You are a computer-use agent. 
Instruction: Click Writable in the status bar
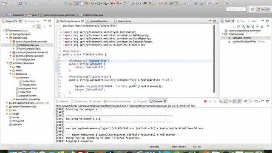click(x=154, y=147)
